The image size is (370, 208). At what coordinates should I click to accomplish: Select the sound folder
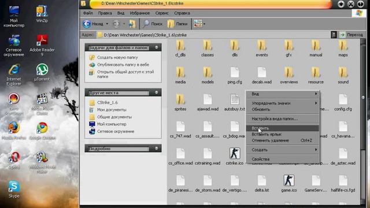point(343,75)
